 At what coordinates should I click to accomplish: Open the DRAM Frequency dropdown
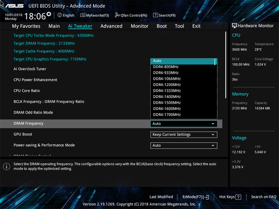tap(184, 124)
